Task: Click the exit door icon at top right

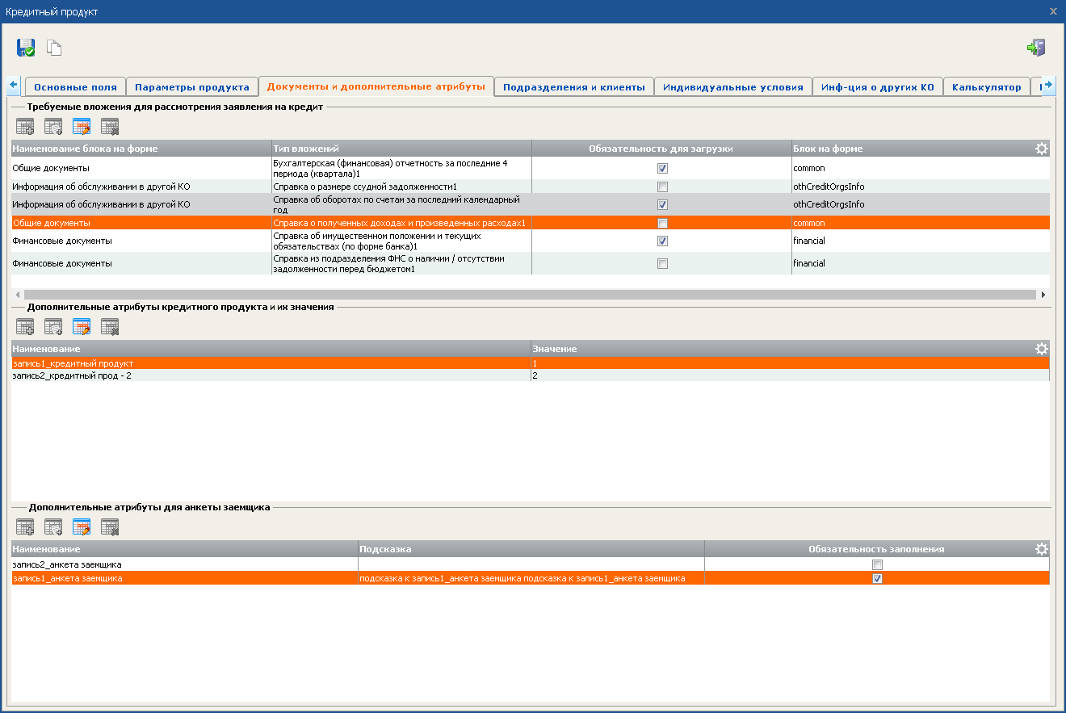Action: 1036,48
